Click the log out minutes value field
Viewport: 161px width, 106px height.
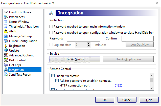(81, 45)
